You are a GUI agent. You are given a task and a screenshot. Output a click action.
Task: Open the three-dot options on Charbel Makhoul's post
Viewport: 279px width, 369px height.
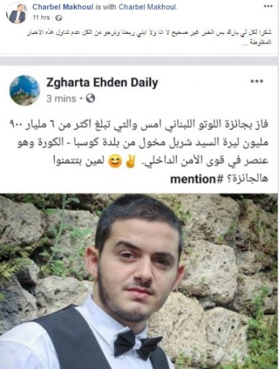[268, 6]
